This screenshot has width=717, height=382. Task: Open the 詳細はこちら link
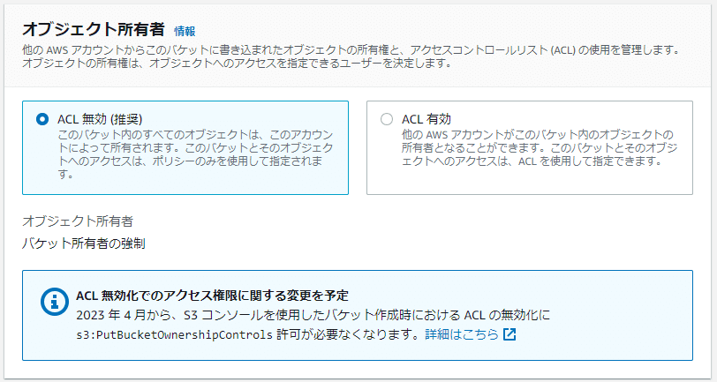tap(462, 334)
